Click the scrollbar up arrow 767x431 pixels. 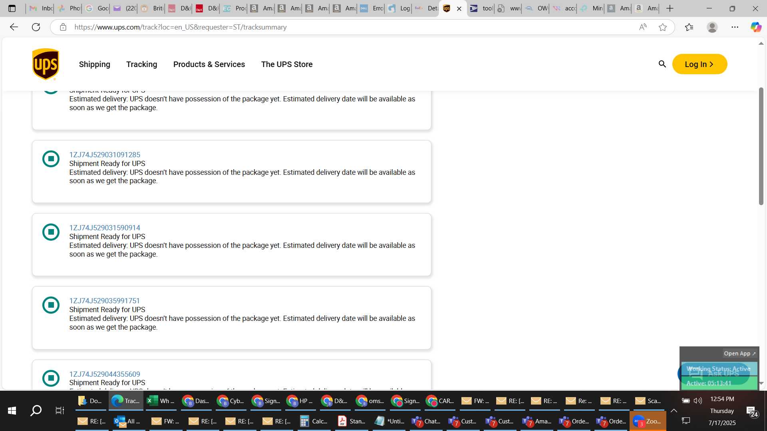coord(761,43)
